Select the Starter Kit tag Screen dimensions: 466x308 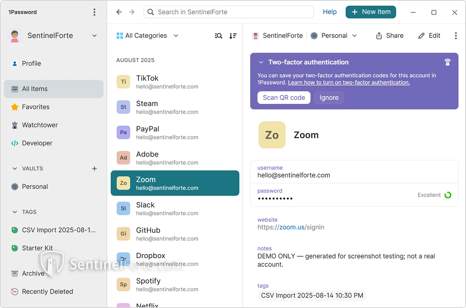(54, 248)
